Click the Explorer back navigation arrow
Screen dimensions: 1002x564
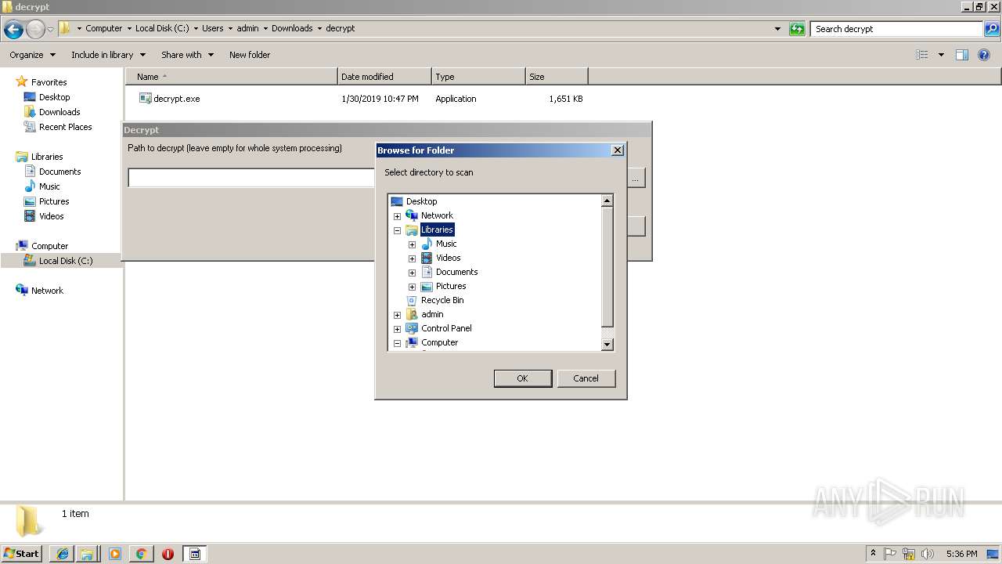point(13,30)
